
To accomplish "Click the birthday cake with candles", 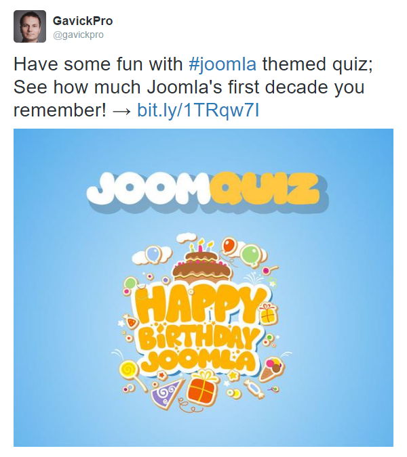I will tap(201, 263).
